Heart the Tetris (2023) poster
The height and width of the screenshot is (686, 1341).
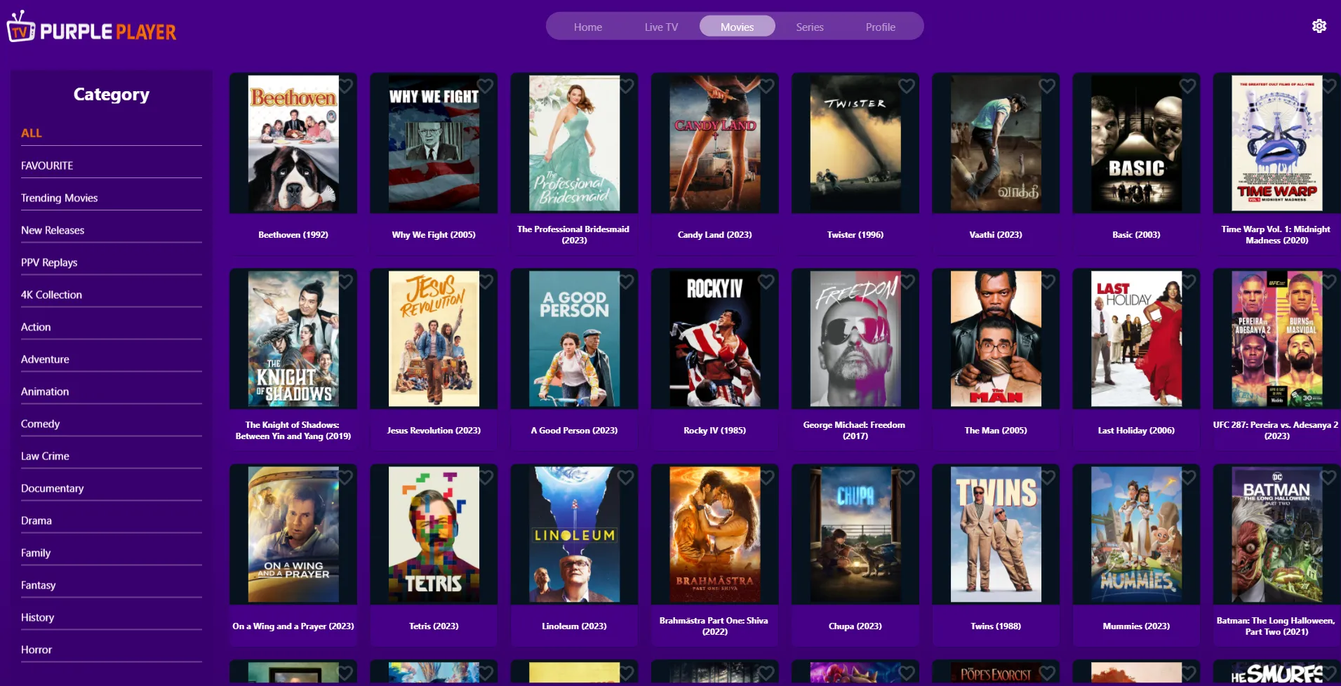click(x=486, y=477)
